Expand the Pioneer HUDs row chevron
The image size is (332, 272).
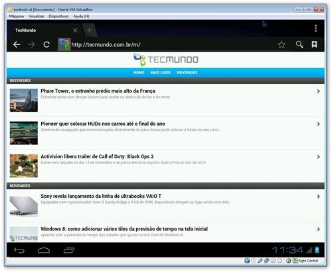pos(318,124)
